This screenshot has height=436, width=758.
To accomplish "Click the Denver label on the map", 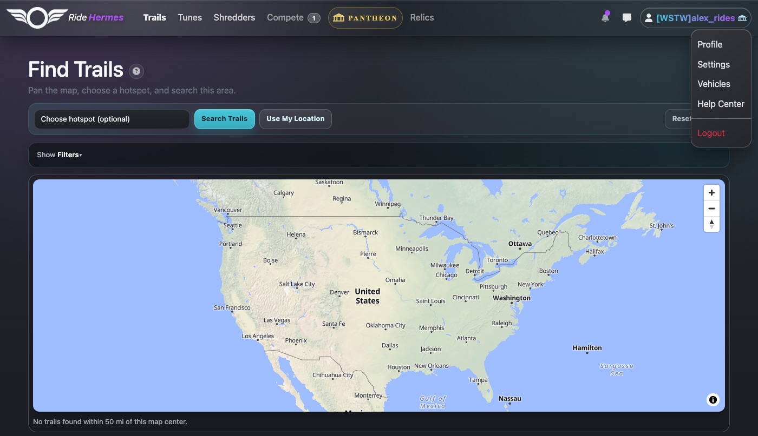I will [339, 292].
